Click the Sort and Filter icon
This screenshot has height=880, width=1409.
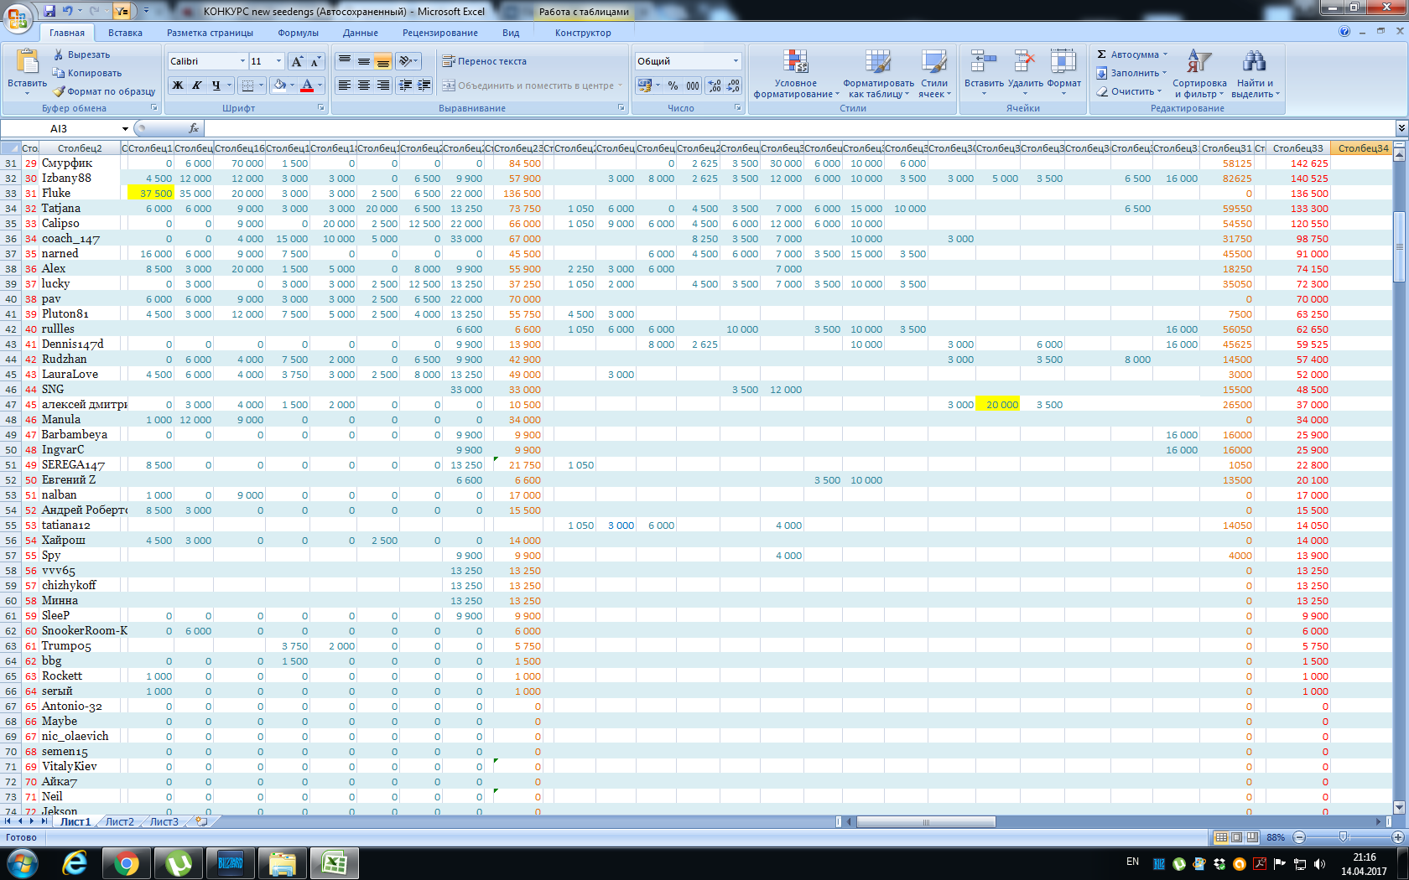1198,62
